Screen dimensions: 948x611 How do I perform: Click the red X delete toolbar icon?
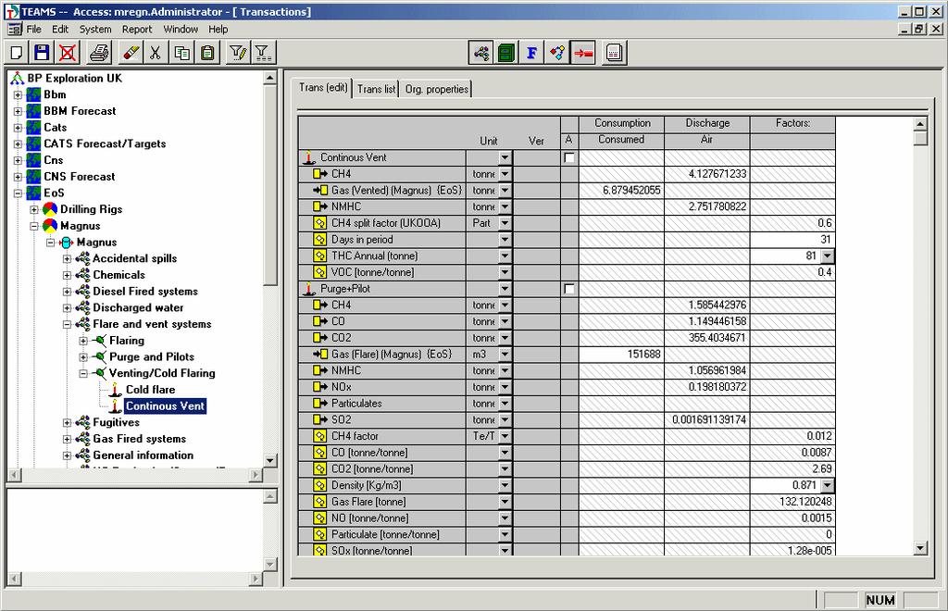coord(68,53)
